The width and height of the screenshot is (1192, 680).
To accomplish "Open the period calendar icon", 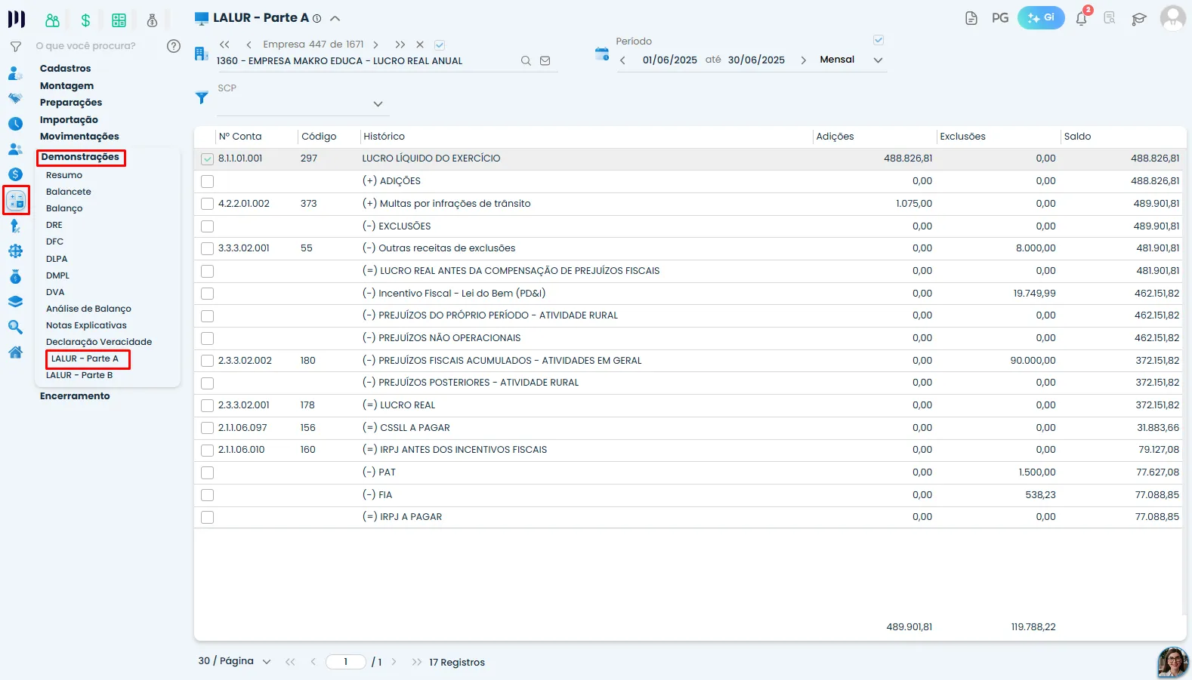I will (x=602, y=54).
